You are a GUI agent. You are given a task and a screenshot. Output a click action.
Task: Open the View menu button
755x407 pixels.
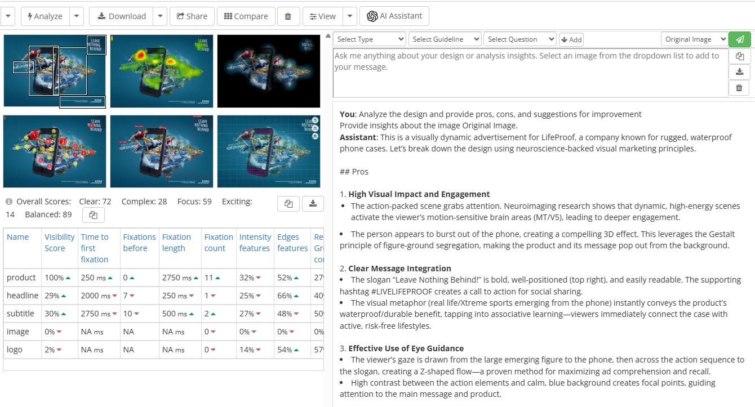point(321,16)
